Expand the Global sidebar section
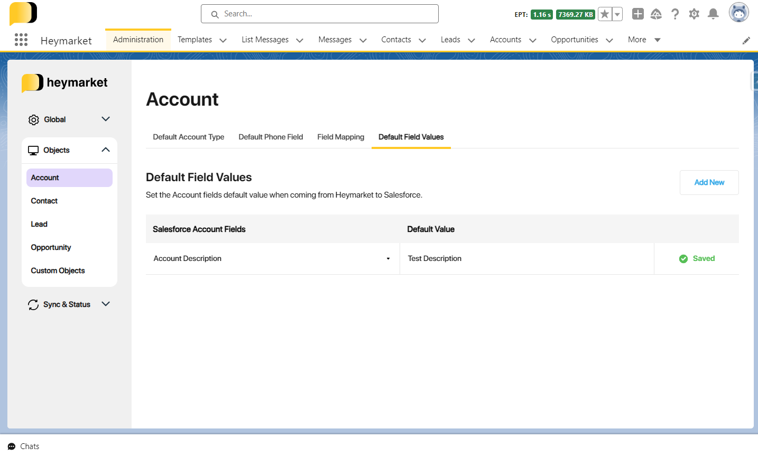This screenshot has width=758, height=457. coord(106,119)
